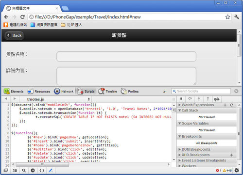
Task: Select the Scripts panel tab
Action: click(86, 91)
